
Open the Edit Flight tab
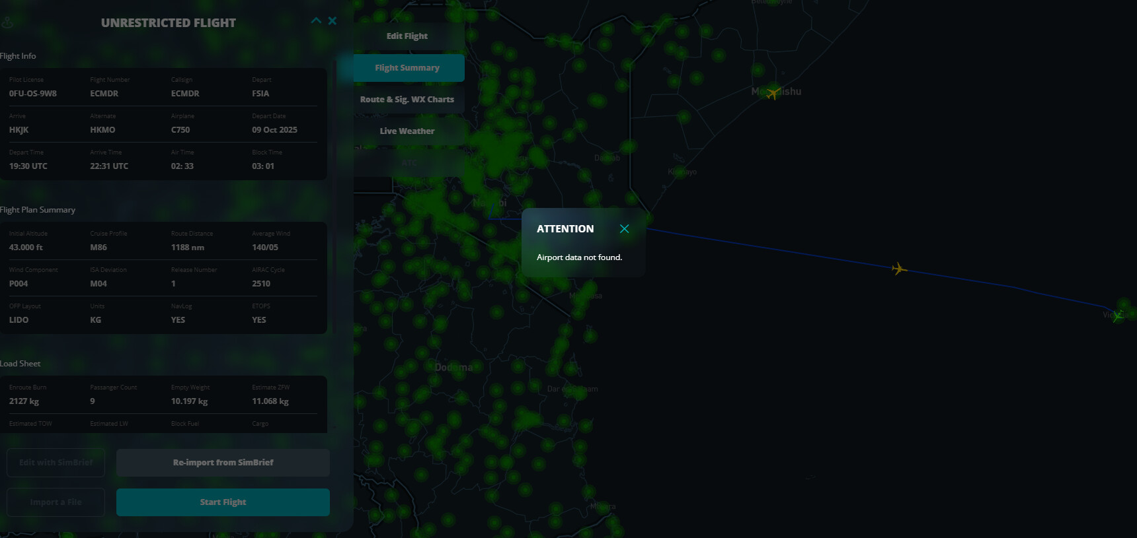coord(407,36)
